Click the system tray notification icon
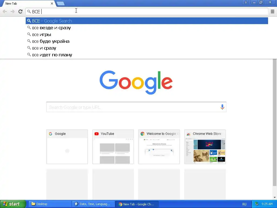The height and width of the screenshot is (208, 277). pyautogui.click(x=257, y=204)
